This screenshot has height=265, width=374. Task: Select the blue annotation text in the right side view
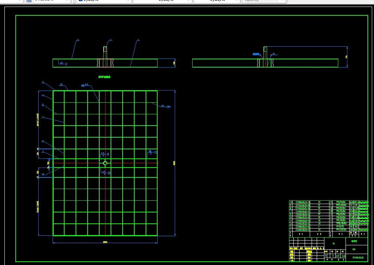click(x=256, y=54)
